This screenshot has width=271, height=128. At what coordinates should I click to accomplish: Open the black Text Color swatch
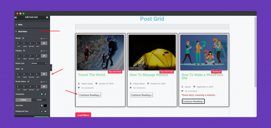[x=46, y=105]
